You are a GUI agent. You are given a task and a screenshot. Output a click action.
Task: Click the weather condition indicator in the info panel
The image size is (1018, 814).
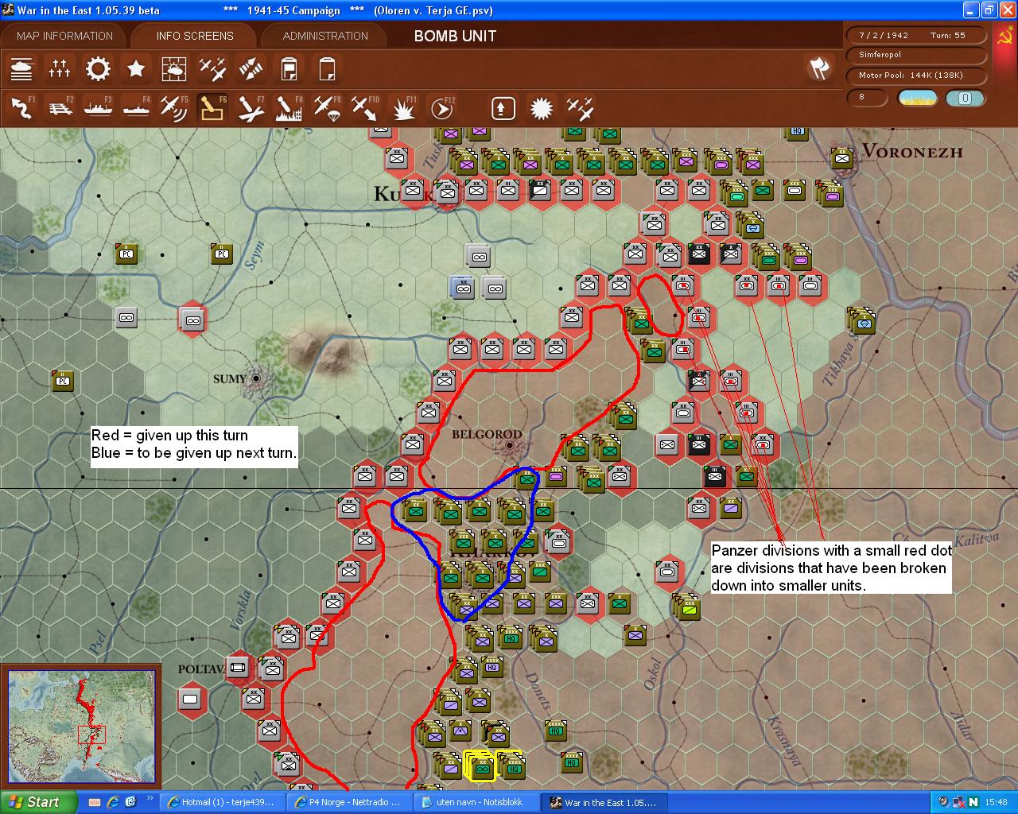917,99
